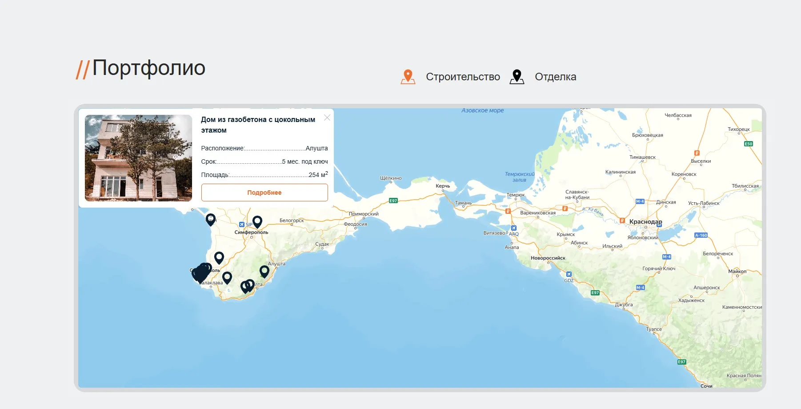Click the Срок 5 мес. под ключ row

(264, 161)
